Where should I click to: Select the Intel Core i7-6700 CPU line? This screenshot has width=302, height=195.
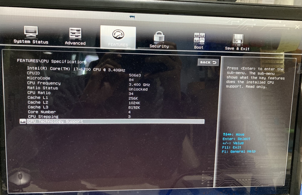76,69
